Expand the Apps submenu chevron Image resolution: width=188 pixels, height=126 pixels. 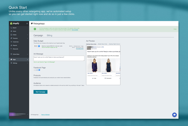pyautogui.click(x=28, y=60)
